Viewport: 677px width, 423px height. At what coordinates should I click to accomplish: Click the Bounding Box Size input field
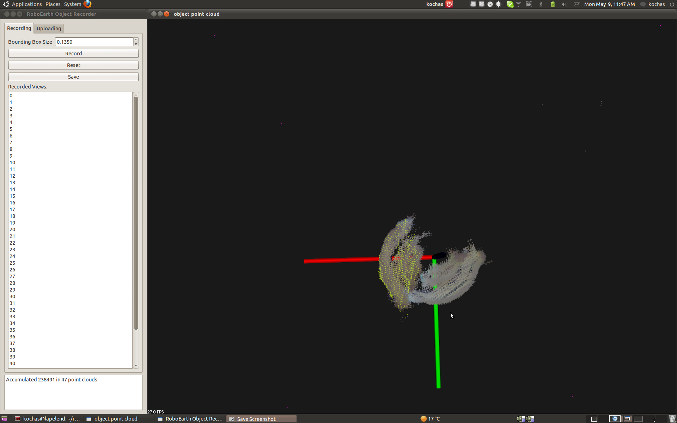tap(94, 42)
